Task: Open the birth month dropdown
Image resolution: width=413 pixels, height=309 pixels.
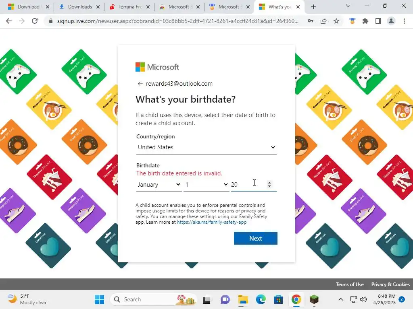Action: (159, 185)
